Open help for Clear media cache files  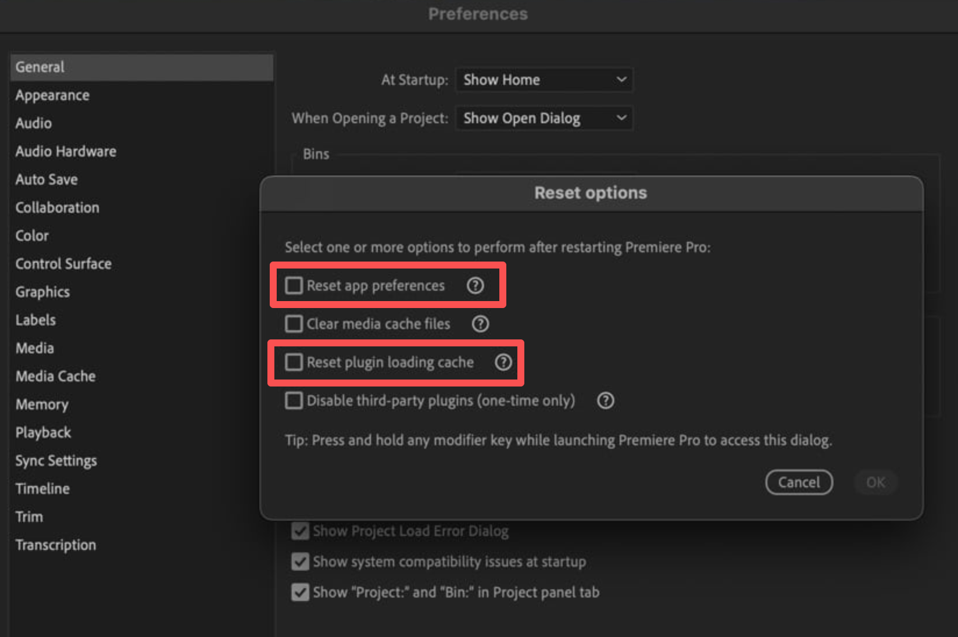[480, 324]
